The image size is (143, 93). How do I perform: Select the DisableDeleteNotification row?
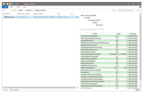tap(109, 36)
